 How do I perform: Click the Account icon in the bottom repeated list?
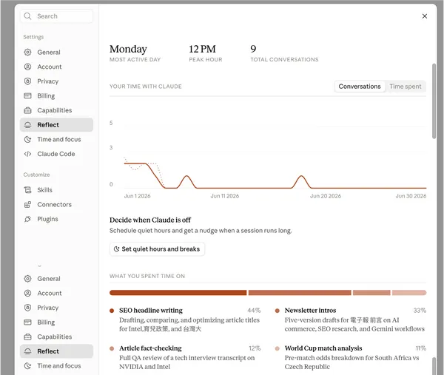pos(27,293)
